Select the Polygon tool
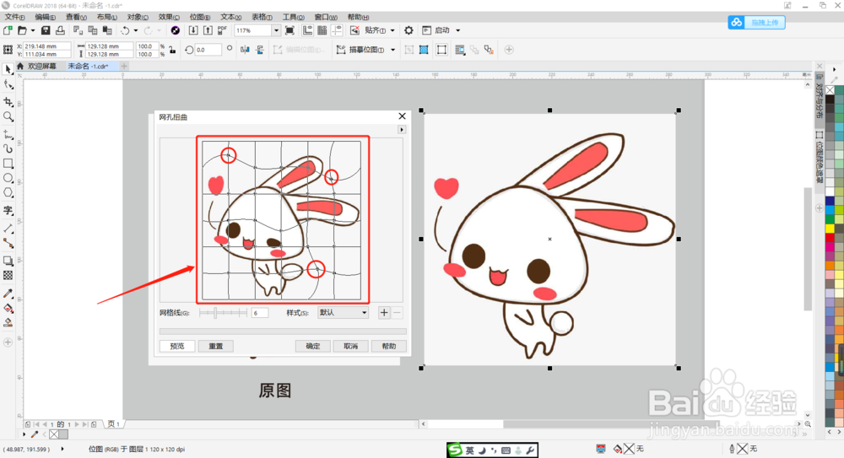The height and width of the screenshot is (458, 844). (8, 192)
